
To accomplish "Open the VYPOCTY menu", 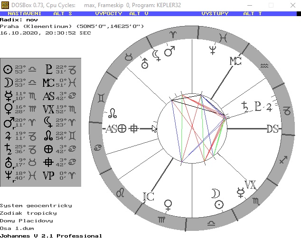I will (109, 14).
